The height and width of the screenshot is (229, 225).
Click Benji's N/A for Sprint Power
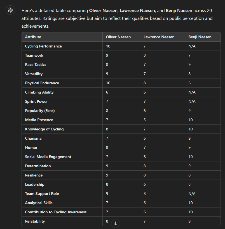(x=192, y=101)
